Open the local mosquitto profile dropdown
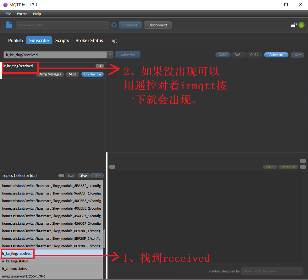Viewport: 308px width, 280px height. [x=62, y=25]
